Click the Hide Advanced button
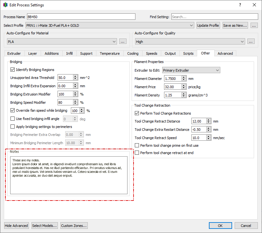Image resolution: width=262 pixels, height=233 pixels. (x=17, y=226)
